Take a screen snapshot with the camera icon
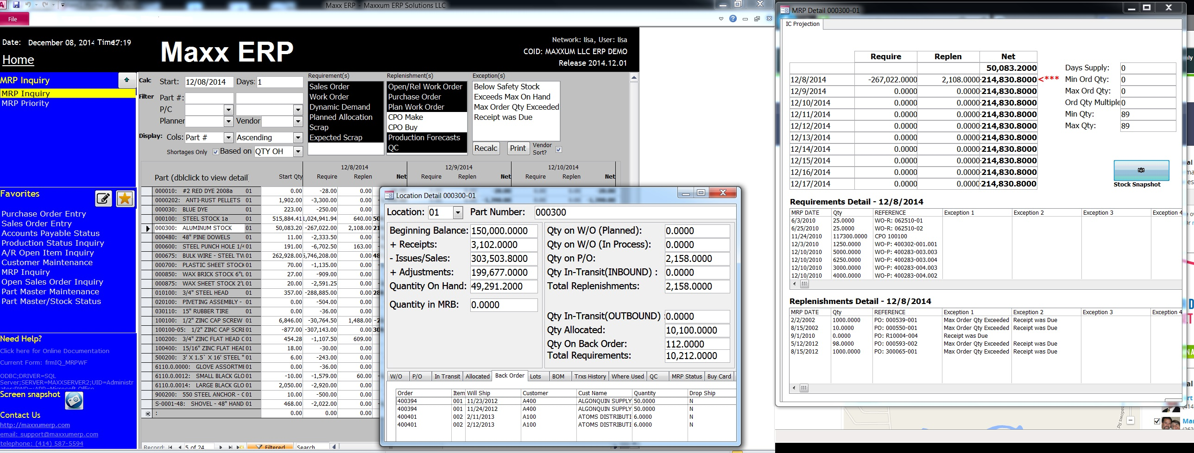Viewport: 1194px width, 453px height. click(x=74, y=400)
